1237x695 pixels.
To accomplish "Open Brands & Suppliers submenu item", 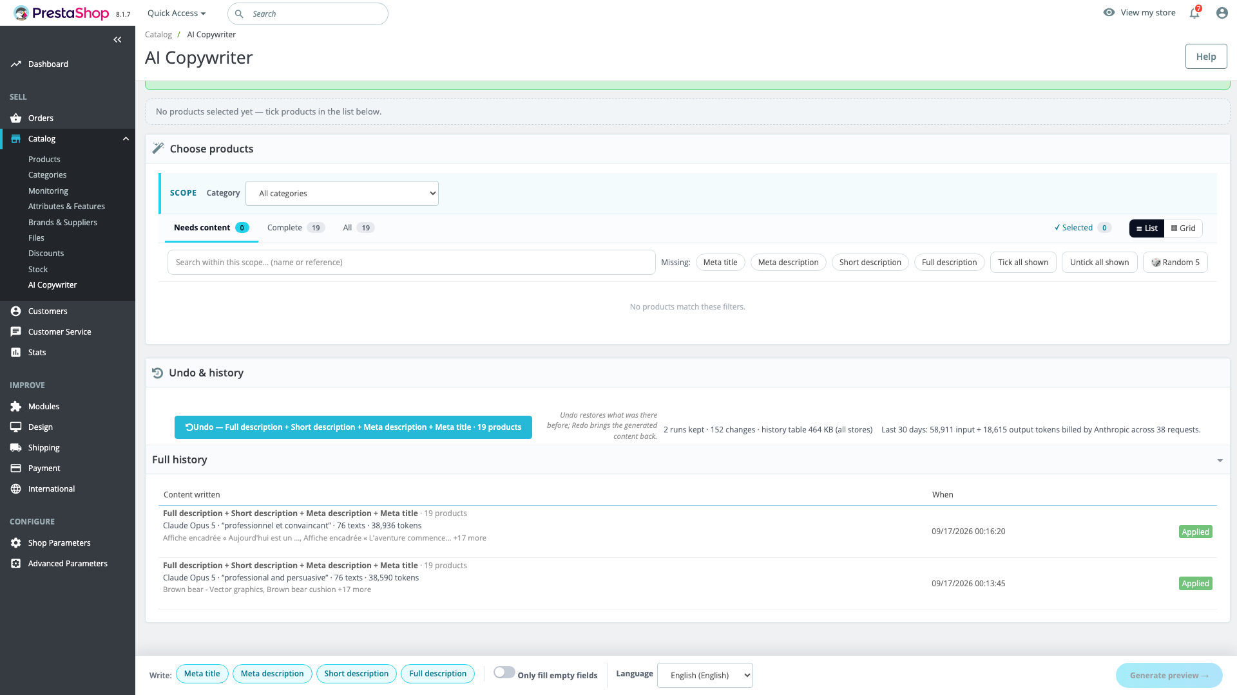I will pos(63,223).
